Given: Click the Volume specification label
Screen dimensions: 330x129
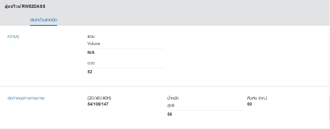Looking at the screenshot, I should 94,44.
